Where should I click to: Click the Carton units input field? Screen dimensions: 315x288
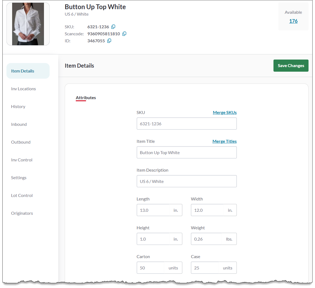[150, 268]
